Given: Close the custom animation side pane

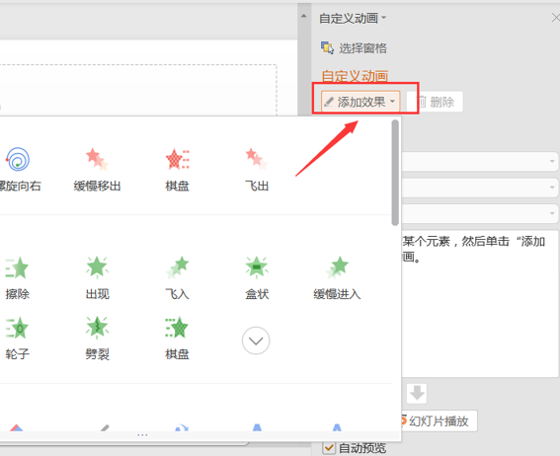Looking at the screenshot, I should (x=556, y=18).
